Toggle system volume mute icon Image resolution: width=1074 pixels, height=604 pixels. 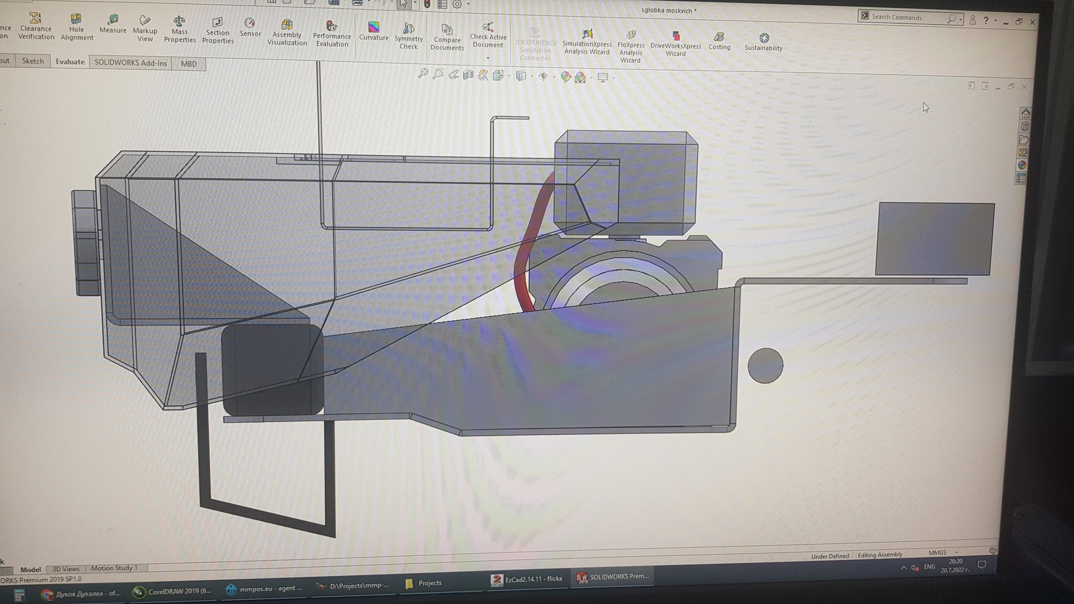915,568
